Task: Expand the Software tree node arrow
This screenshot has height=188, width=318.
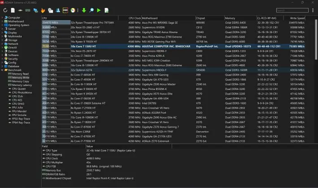Action: coord(2,55)
